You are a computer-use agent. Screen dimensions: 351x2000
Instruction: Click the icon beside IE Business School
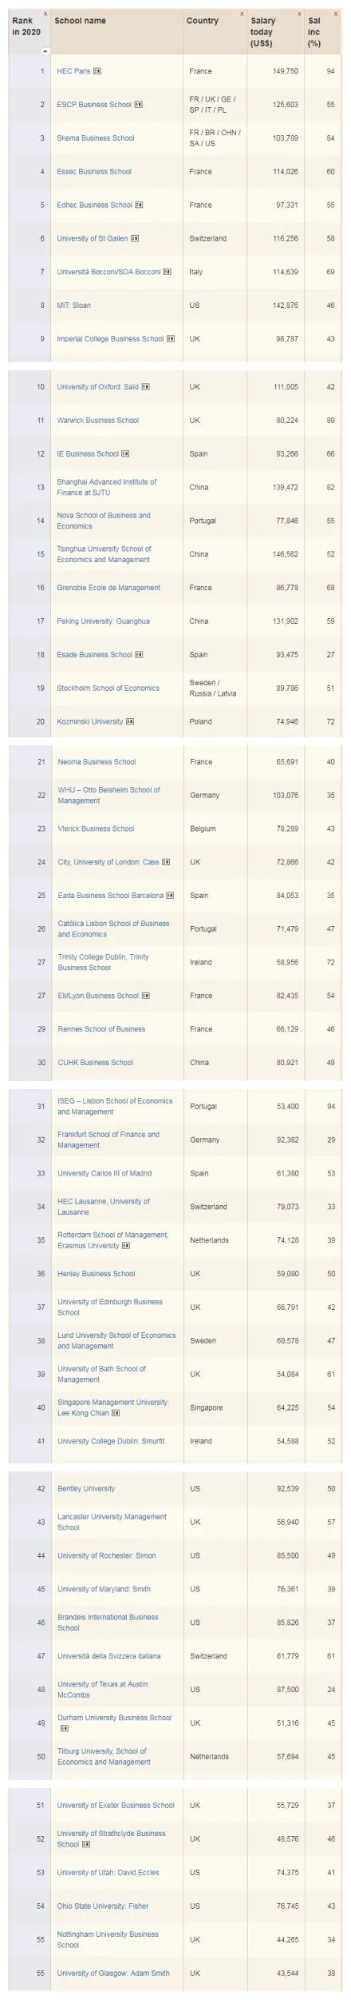pos(126,454)
